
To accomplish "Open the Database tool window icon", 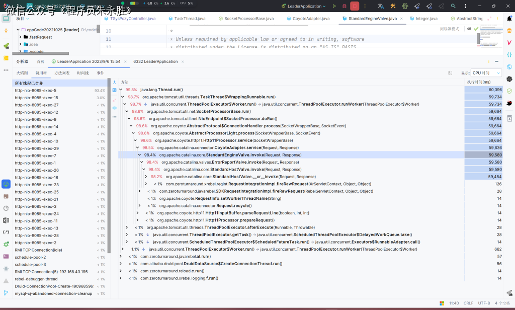I will coord(509,31).
